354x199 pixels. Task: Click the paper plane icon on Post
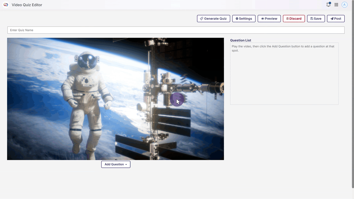tap(332, 19)
